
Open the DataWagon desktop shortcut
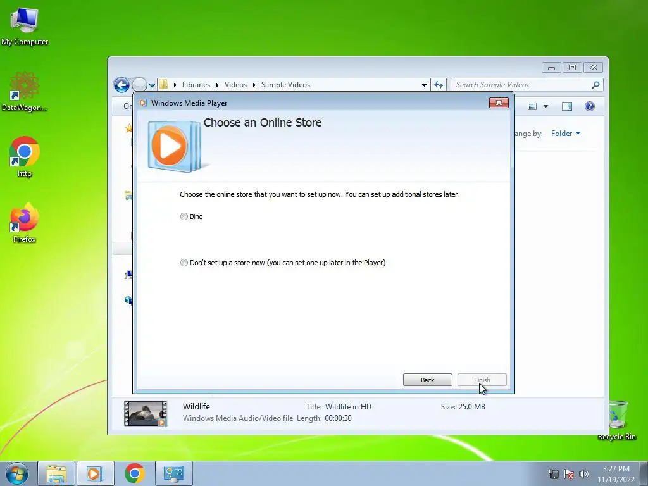point(25,91)
